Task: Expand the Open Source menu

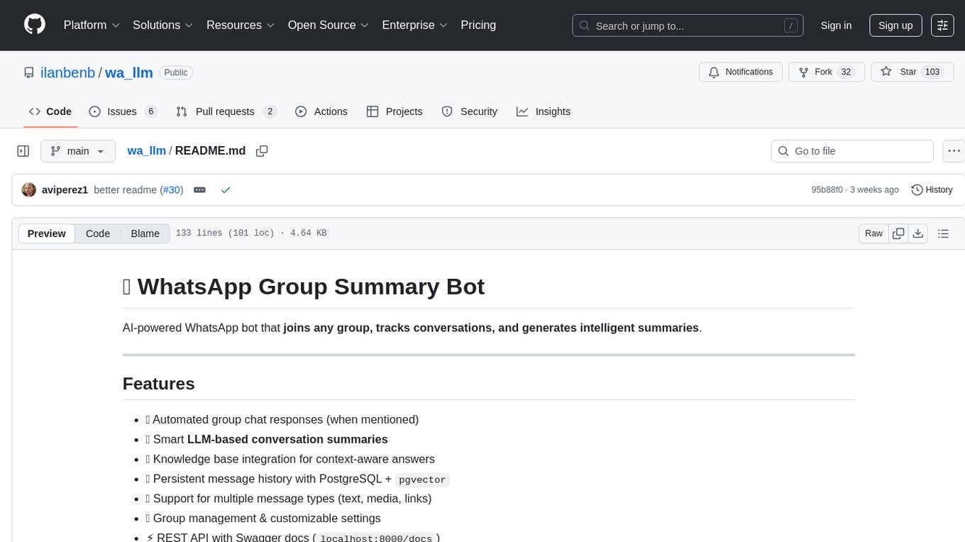Action: click(329, 25)
